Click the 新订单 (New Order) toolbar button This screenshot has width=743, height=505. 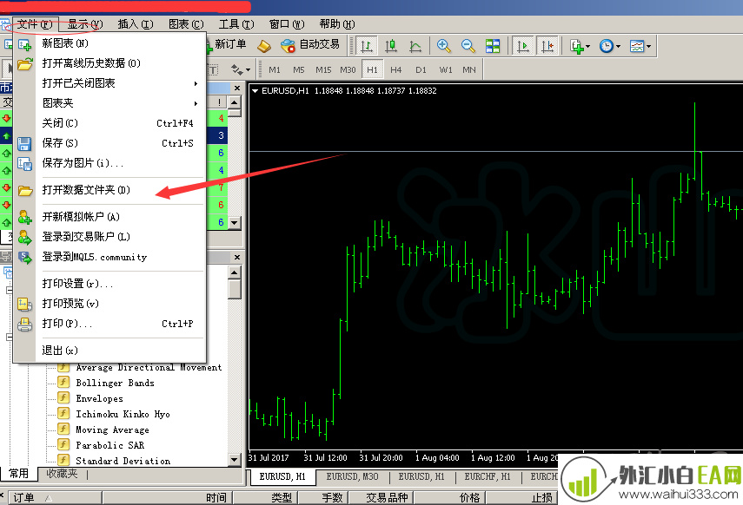[x=228, y=44]
